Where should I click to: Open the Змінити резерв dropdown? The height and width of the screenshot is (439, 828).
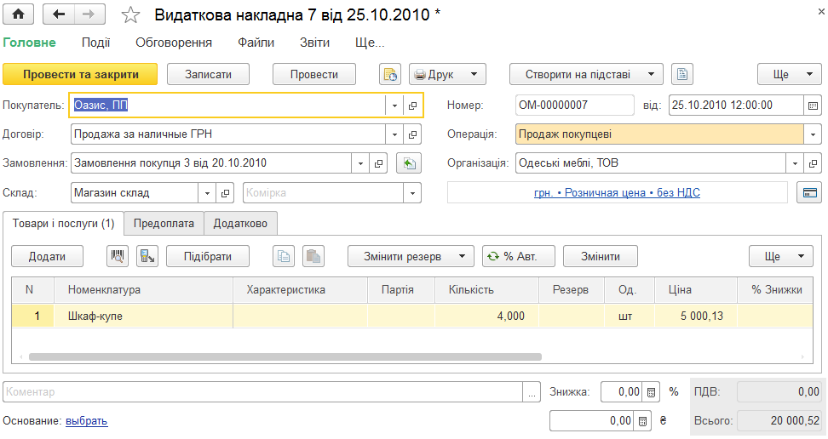click(411, 256)
